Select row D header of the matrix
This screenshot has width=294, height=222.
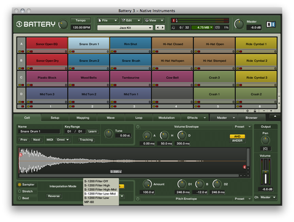point(21,94)
